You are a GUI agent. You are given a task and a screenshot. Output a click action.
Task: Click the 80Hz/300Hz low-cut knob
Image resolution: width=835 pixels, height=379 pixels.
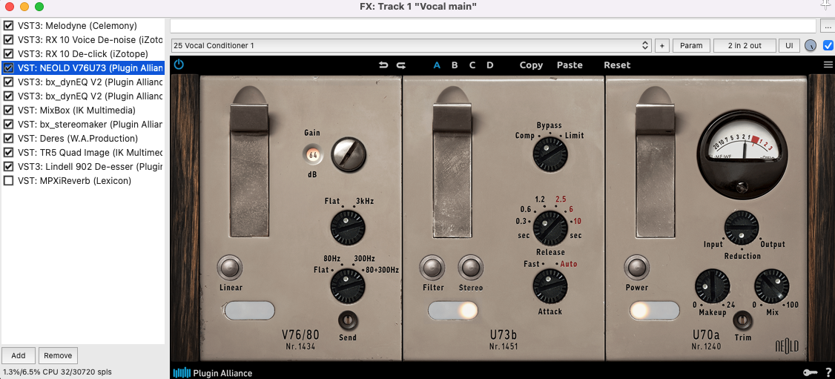(348, 286)
